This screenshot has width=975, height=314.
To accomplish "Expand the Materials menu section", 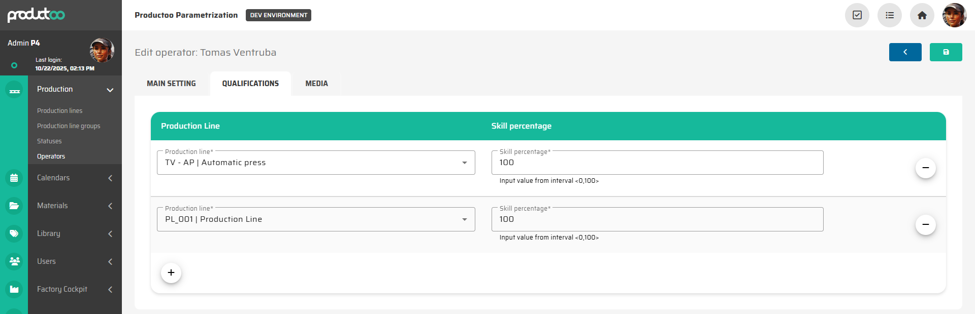I will pyautogui.click(x=110, y=206).
